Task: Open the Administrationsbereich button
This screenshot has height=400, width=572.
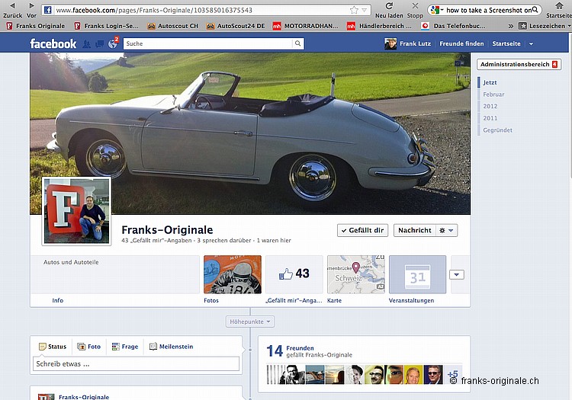Action: [x=519, y=65]
